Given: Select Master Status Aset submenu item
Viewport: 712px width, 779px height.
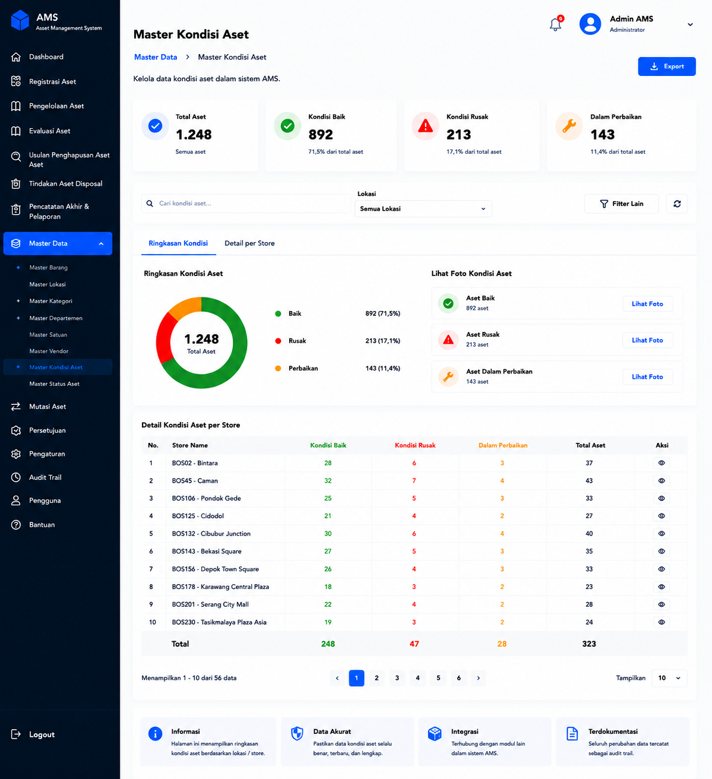Looking at the screenshot, I should point(54,384).
